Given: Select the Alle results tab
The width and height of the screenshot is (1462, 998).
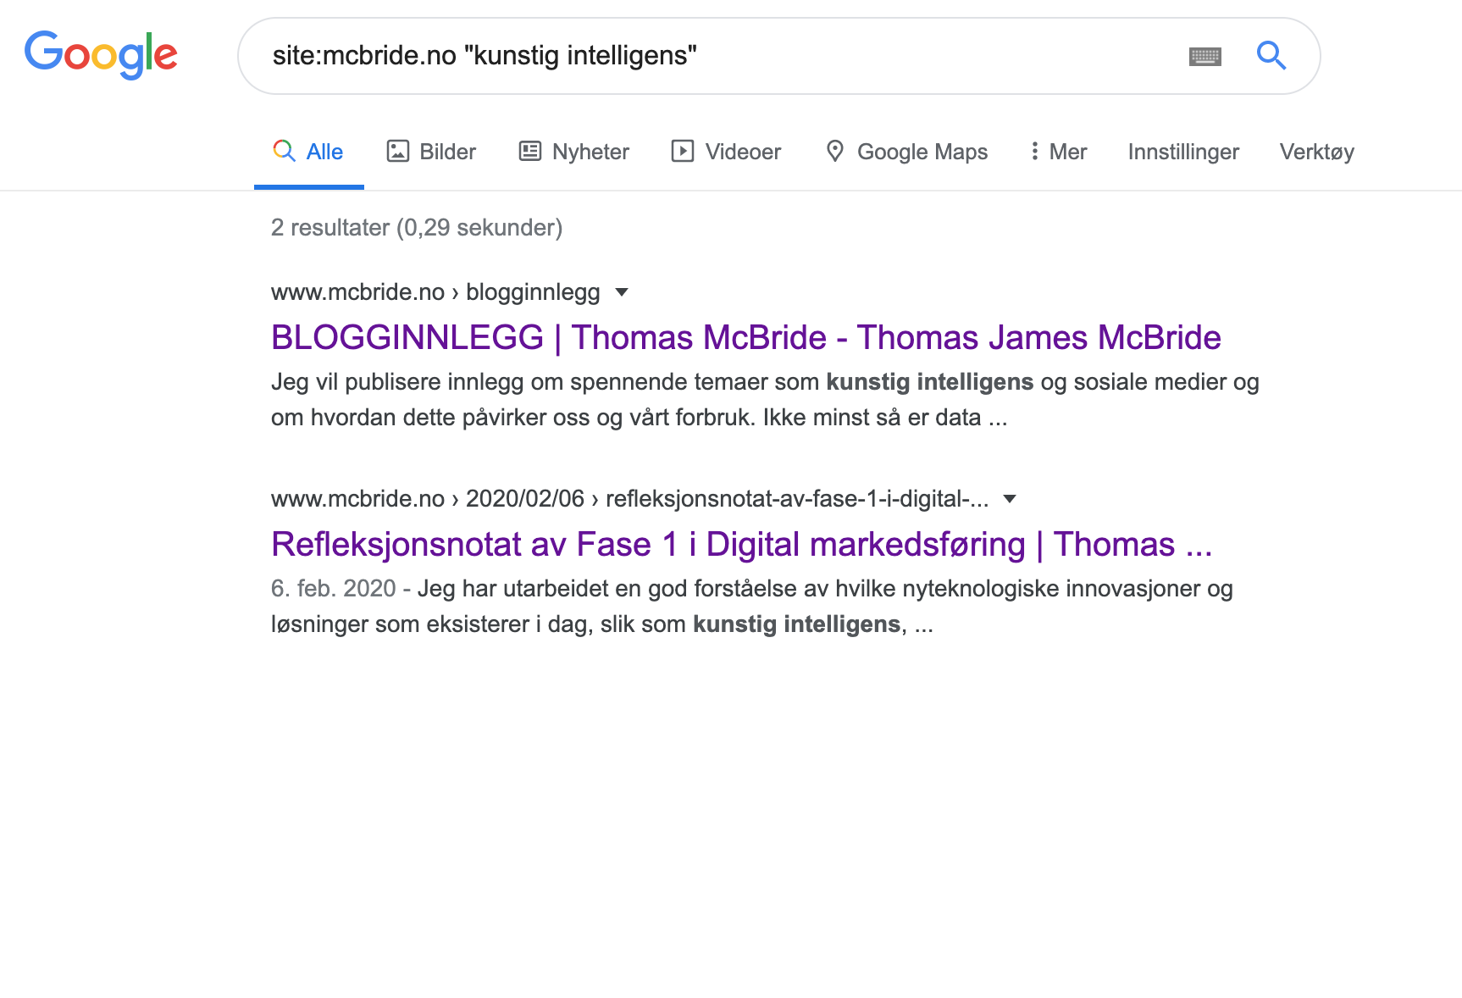Looking at the screenshot, I should coord(308,152).
